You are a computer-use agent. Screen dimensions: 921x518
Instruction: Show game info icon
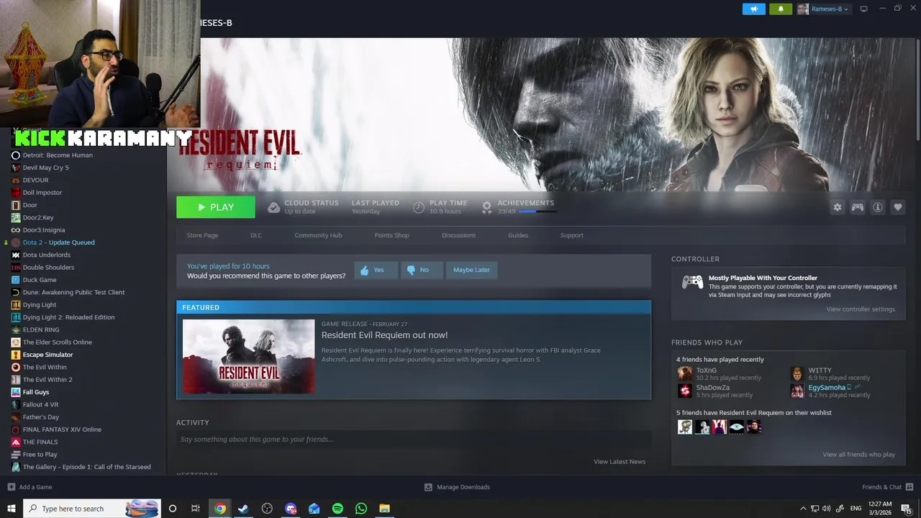pos(878,207)
